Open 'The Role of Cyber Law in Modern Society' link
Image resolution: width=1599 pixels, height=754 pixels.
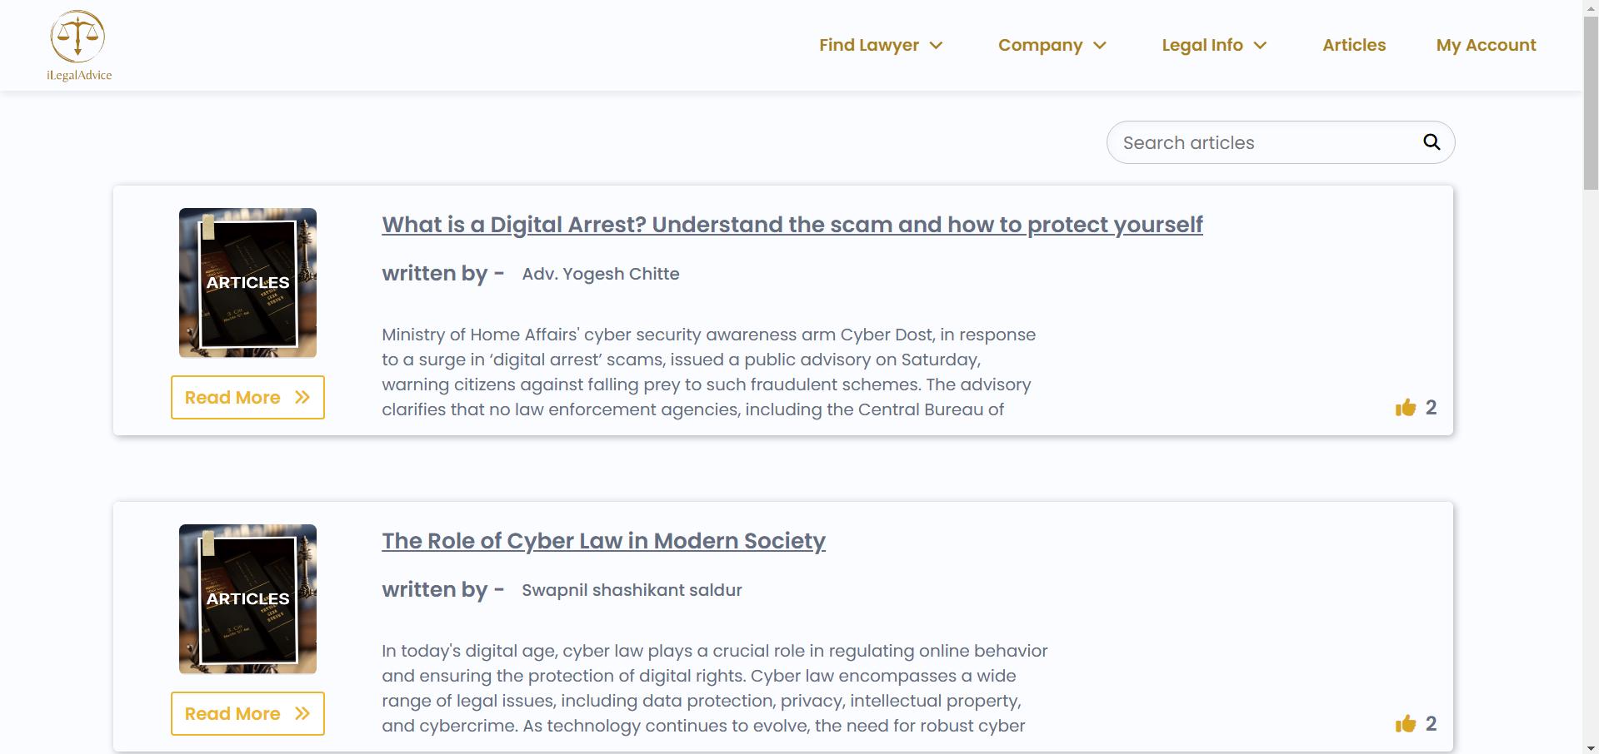point(603,541)
